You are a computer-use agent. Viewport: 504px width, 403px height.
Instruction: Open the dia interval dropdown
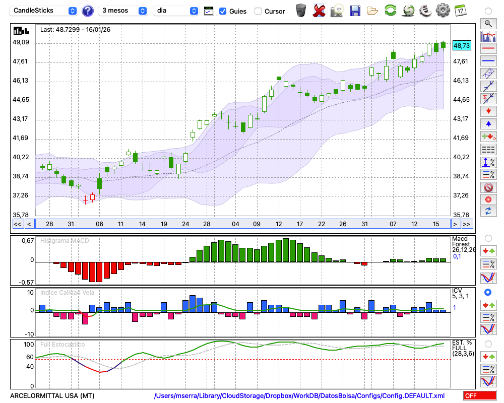click(x=176, y=11)
